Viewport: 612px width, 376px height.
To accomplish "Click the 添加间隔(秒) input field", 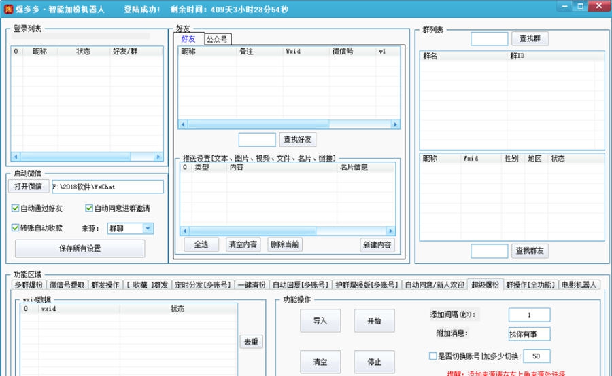I will [x=529, y=315].
